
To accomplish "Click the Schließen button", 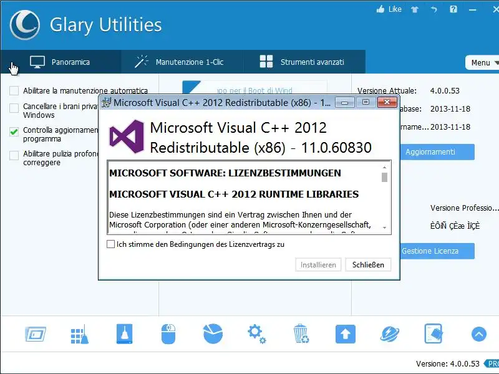I will click(x=368, y=264).
